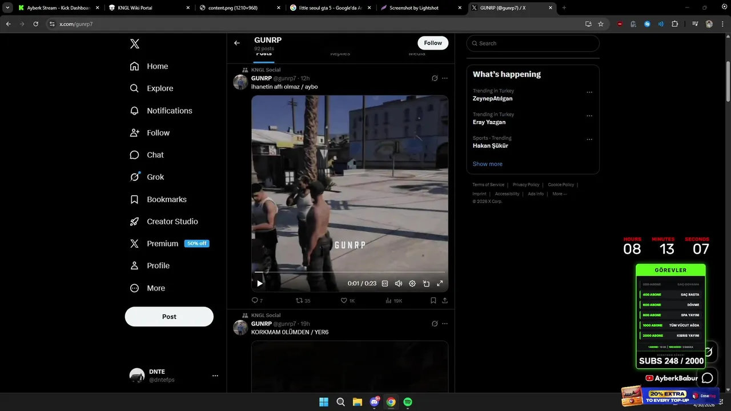Repost the 'ihanetin affı olmaz' post

pyautogui.click(x=303, y=300)
